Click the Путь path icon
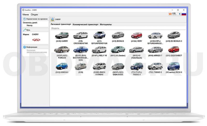 [x=24, y=30]
